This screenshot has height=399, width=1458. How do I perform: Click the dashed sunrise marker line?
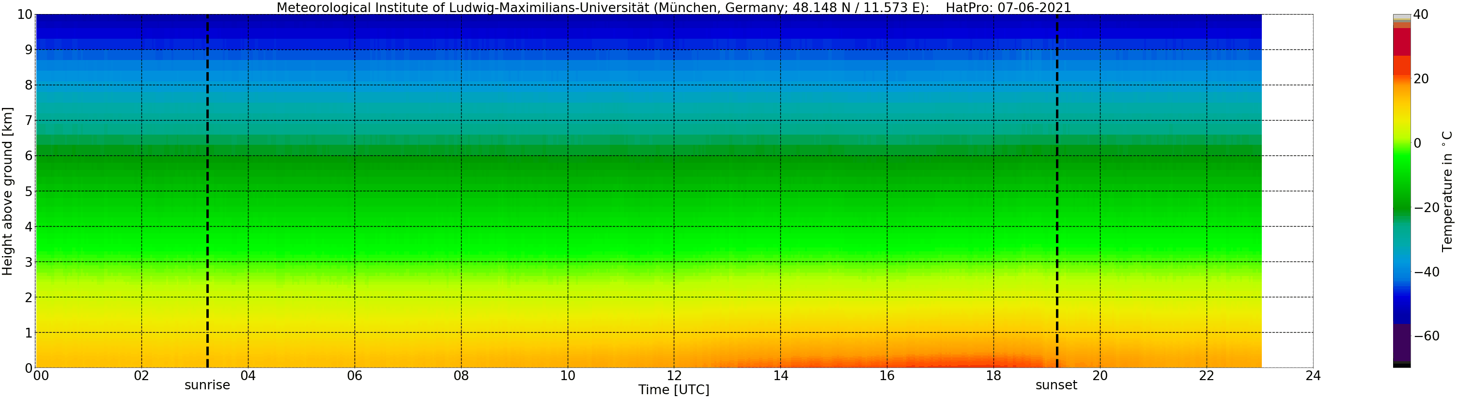click(208, 191)
